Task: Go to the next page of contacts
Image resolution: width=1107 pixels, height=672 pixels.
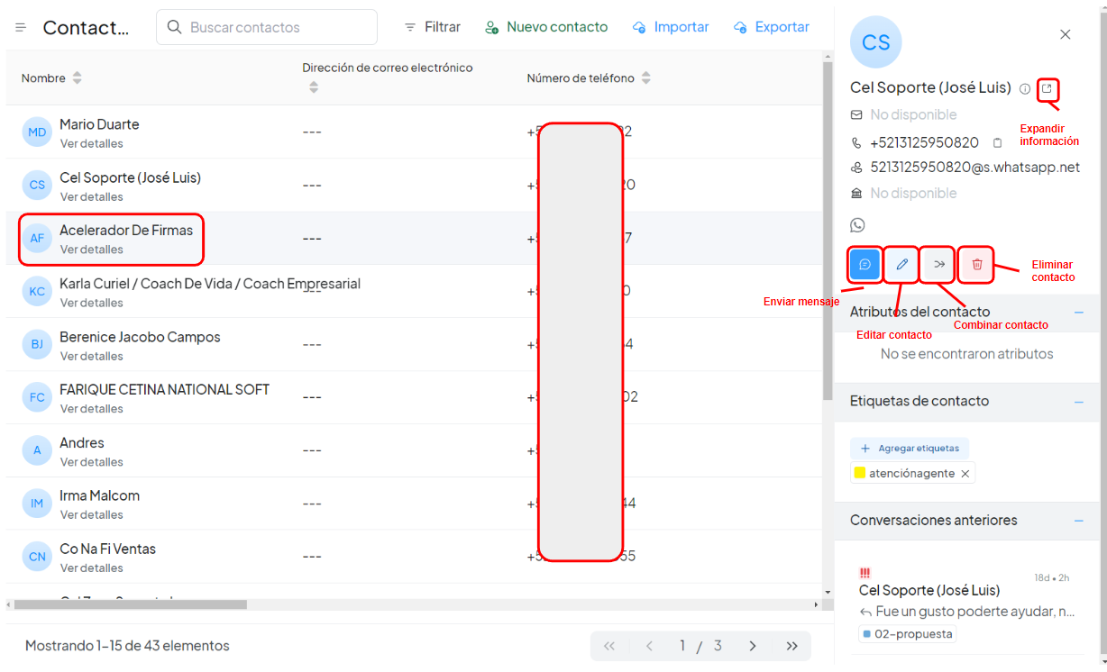Action: [753, 646]
